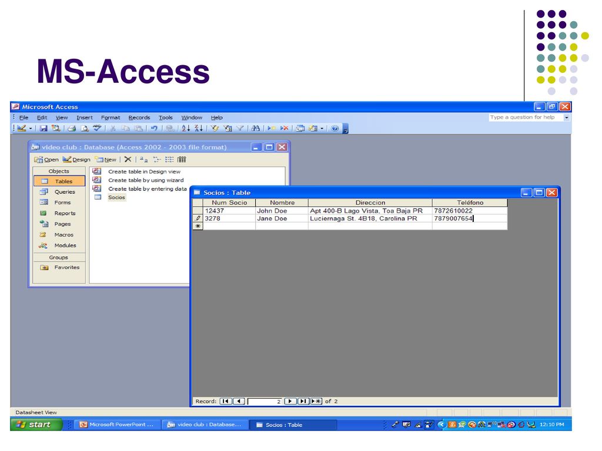This screenshot has width=602, height=451.
Task: Switch to List view in database window
Action: click(169, 160)
